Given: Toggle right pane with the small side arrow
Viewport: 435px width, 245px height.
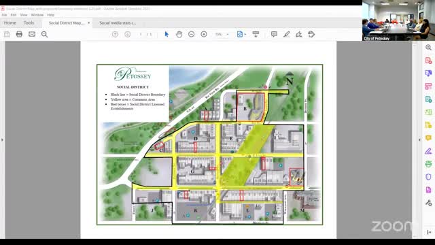Looking at the screenshot, I should [x=419, y=140].
